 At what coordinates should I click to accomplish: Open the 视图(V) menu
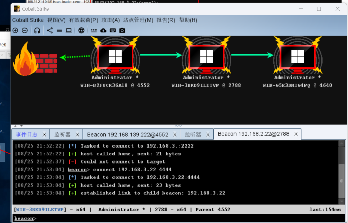tap(56, 20)
